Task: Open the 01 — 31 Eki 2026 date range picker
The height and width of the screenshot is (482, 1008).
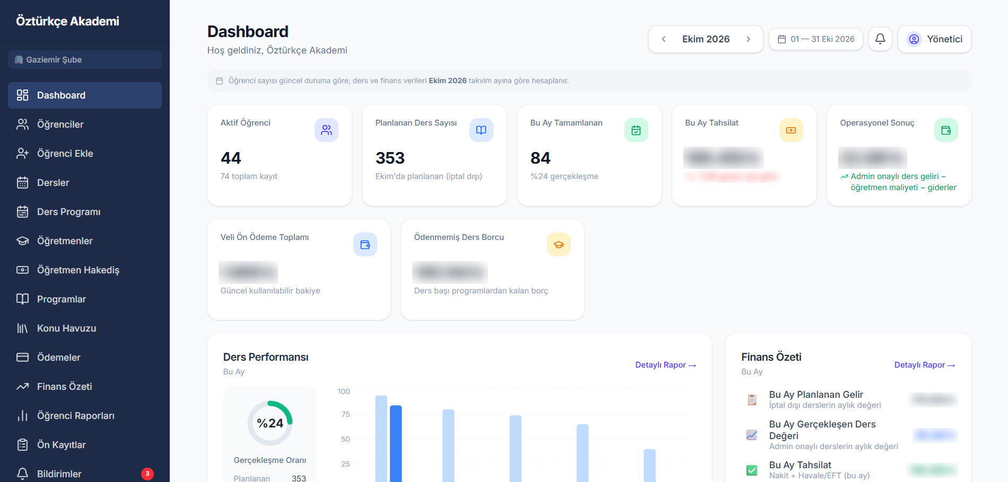Action: 816,39
